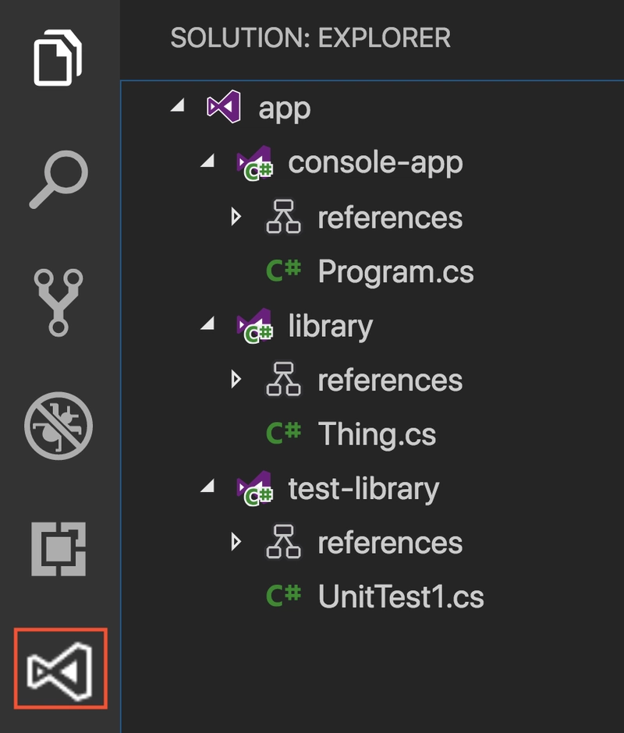Collapse the console-app project arrow
This screenshot has height=733, width=624.
(207, 161)
